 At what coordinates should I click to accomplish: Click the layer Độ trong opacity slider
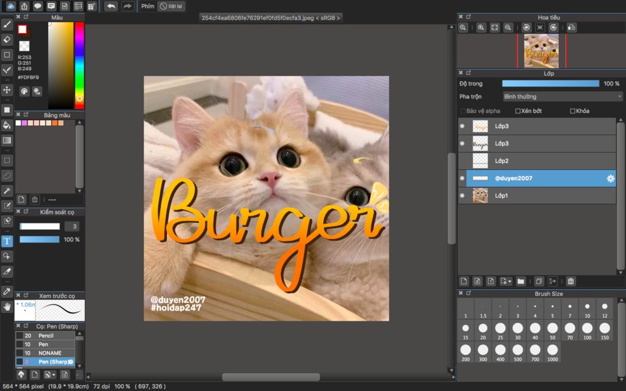[551, 83]
